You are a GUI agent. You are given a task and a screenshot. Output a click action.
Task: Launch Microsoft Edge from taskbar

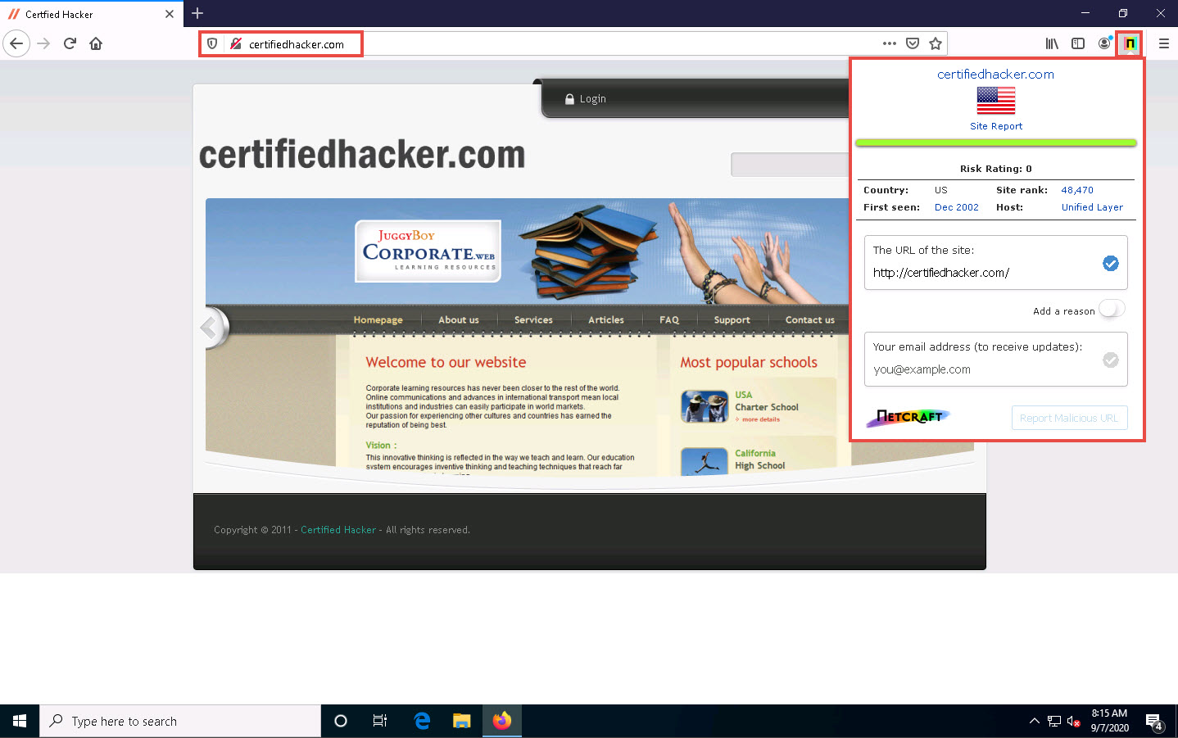(422, 721)
